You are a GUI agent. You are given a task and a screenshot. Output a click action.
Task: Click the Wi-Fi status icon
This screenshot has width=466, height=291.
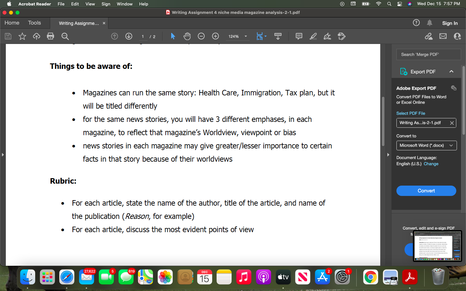click(x=378, y=4)
